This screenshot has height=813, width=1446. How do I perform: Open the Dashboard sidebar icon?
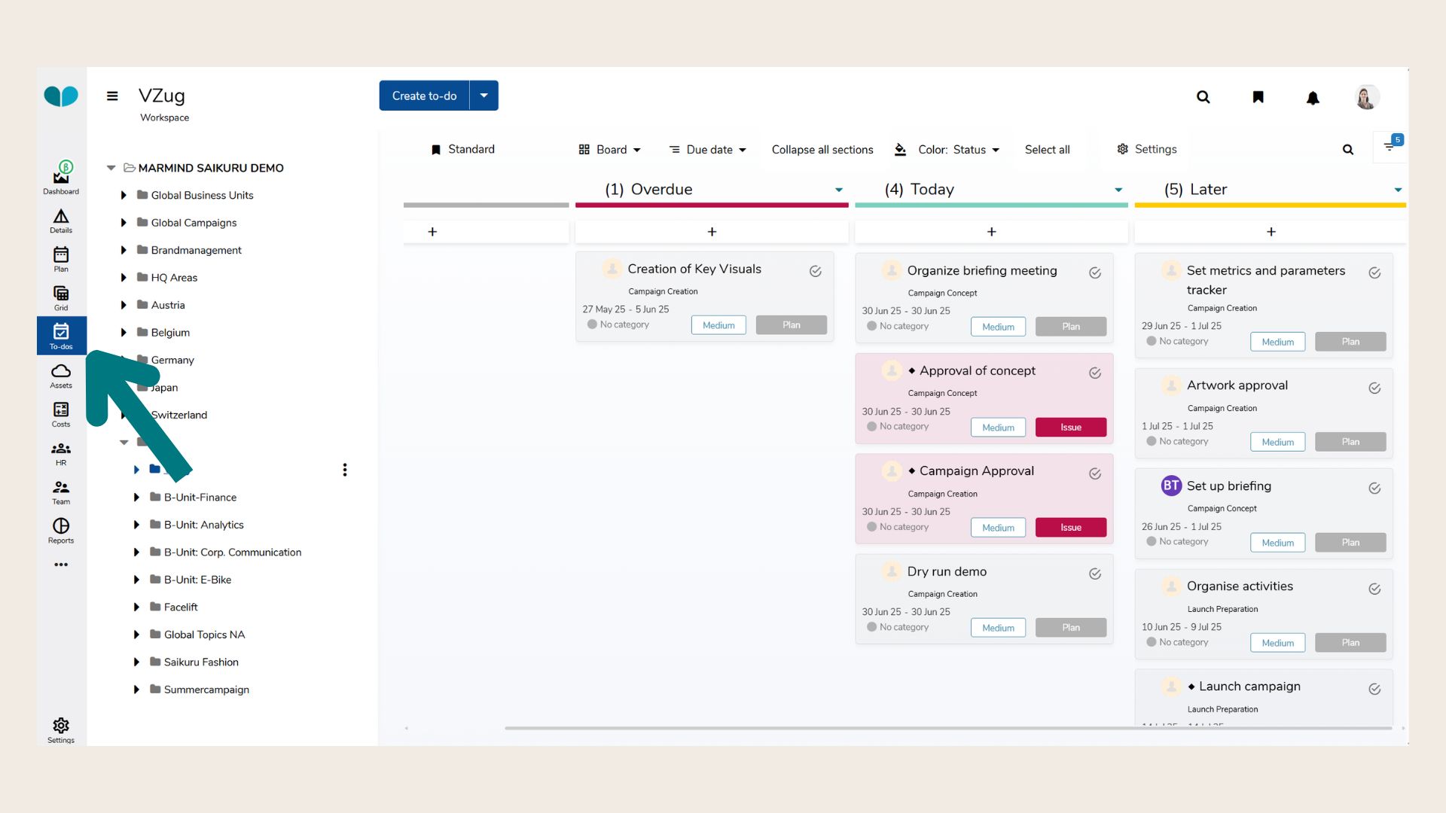[61, 178]
